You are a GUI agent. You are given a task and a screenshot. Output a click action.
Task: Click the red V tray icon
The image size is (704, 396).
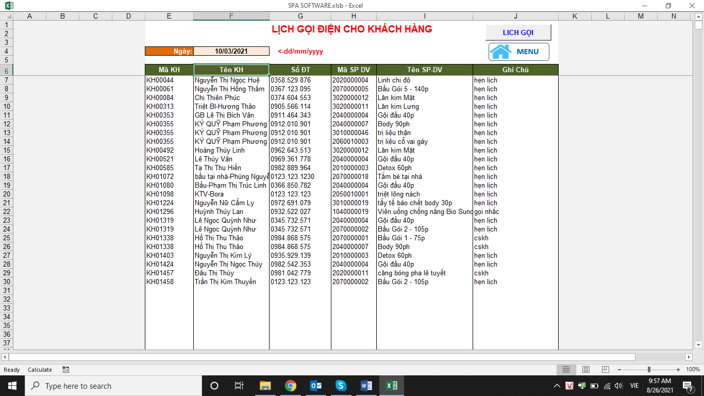[x=569, y=386]
